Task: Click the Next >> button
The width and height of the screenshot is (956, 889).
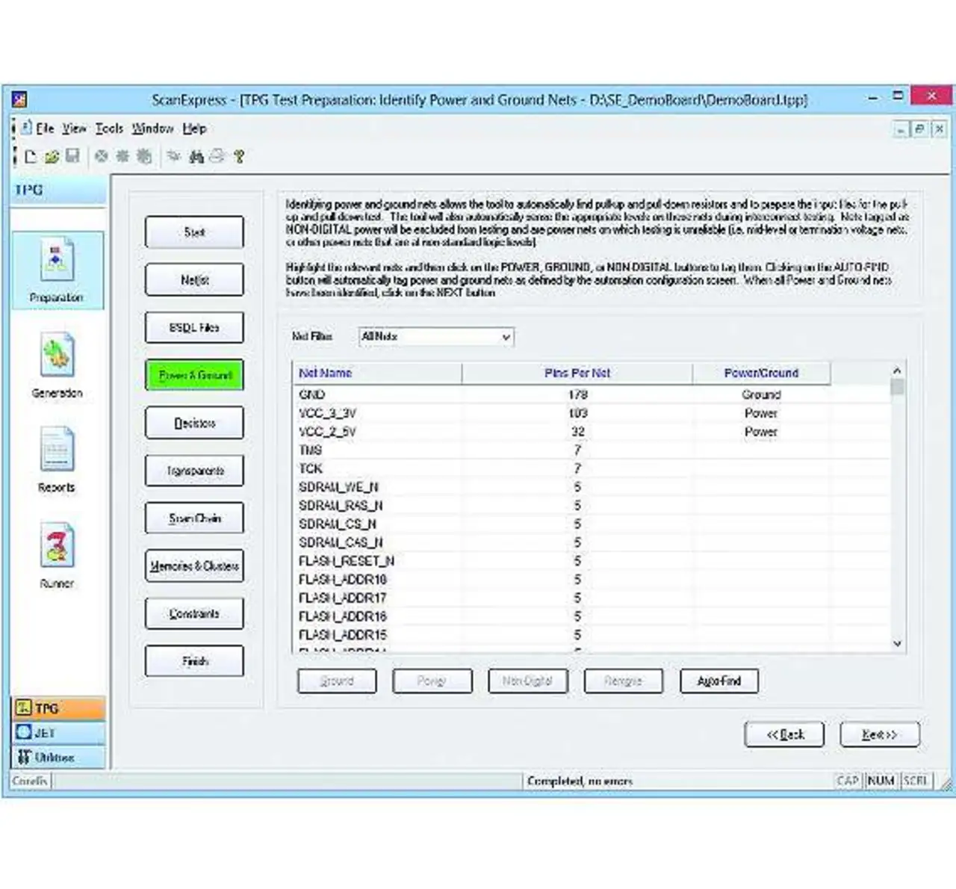Action: coord(879,734)
